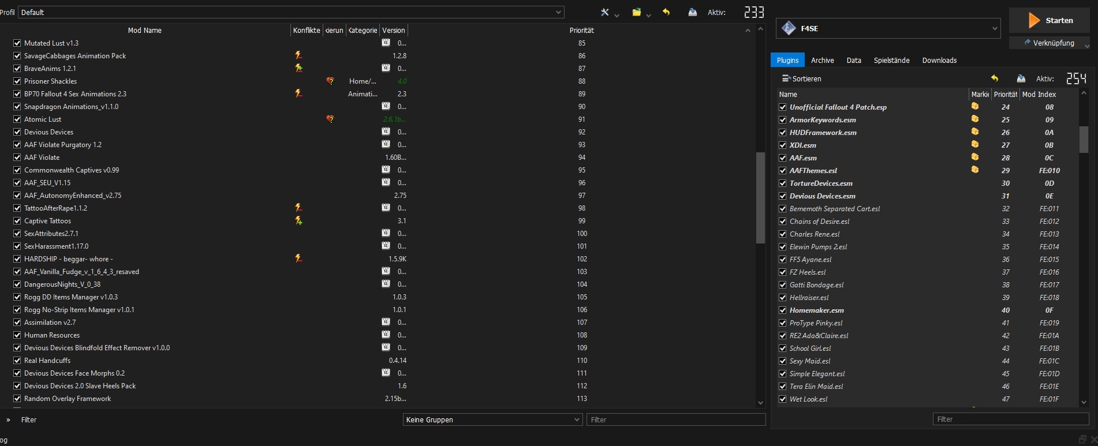Click the flag heart icon for Atomic Lust

[x=330, y=119]
